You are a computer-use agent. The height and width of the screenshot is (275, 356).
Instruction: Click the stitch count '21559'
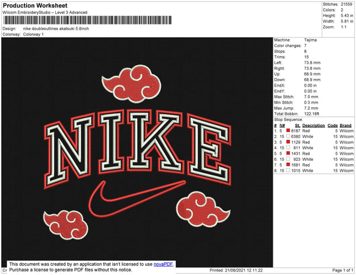tap(347, 4)
